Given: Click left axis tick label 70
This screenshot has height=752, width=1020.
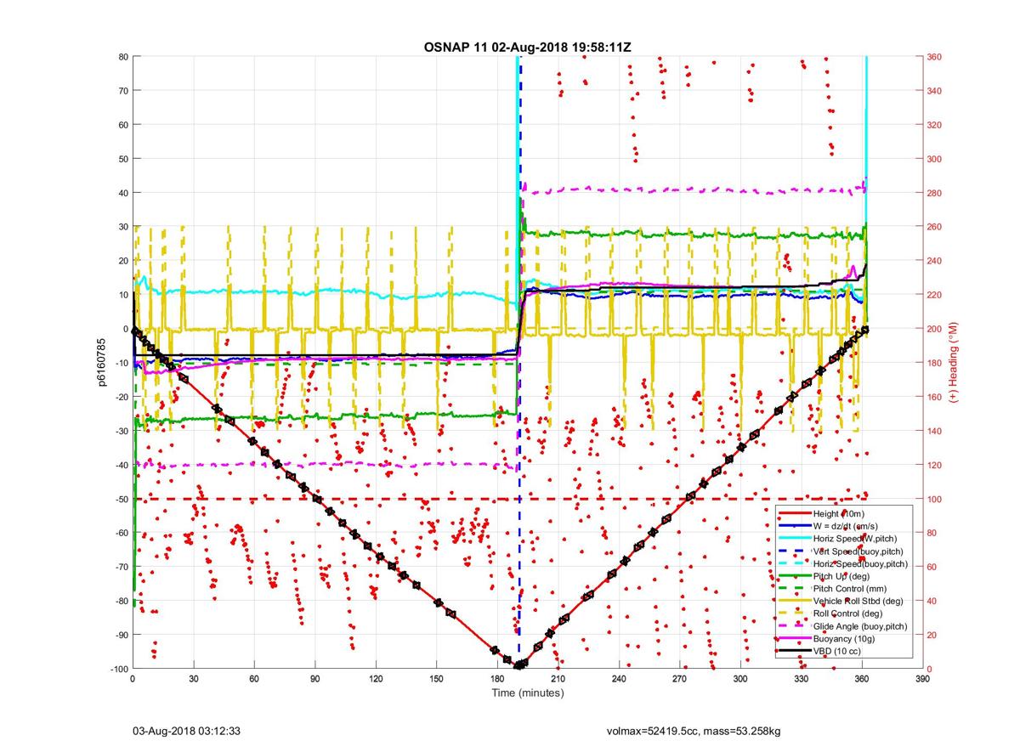Looking at the screenshot, I should [x=122, y=91].
